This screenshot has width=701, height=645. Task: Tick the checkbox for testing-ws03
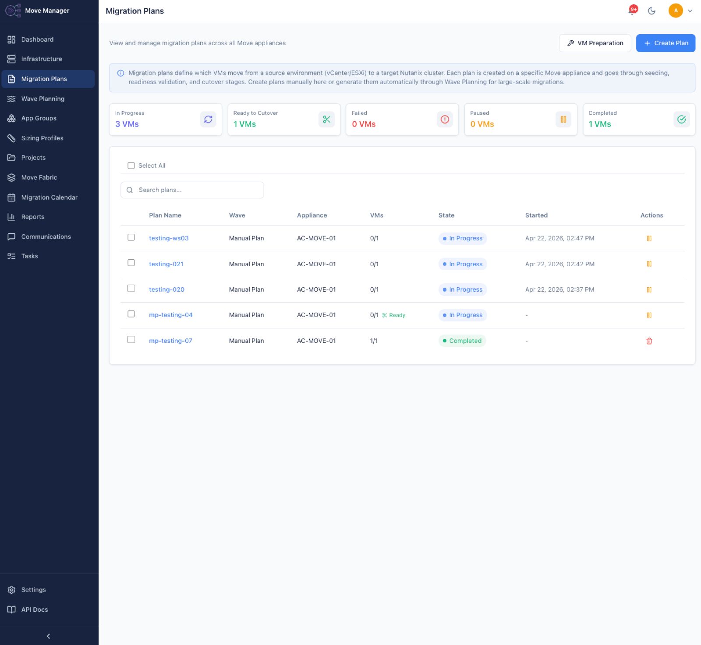[x=131, y=237]
